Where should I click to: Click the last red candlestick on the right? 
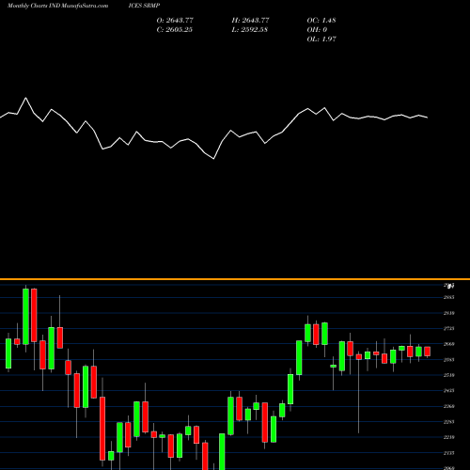pyautogui.click(x=427, y=352)
